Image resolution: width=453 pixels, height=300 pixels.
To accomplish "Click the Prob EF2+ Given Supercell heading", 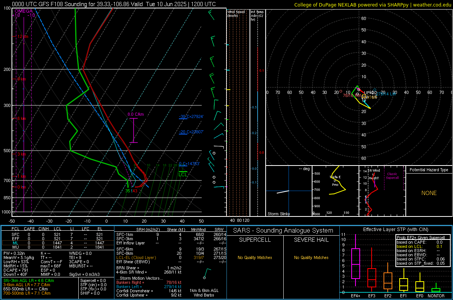I will tap(421, 238).
